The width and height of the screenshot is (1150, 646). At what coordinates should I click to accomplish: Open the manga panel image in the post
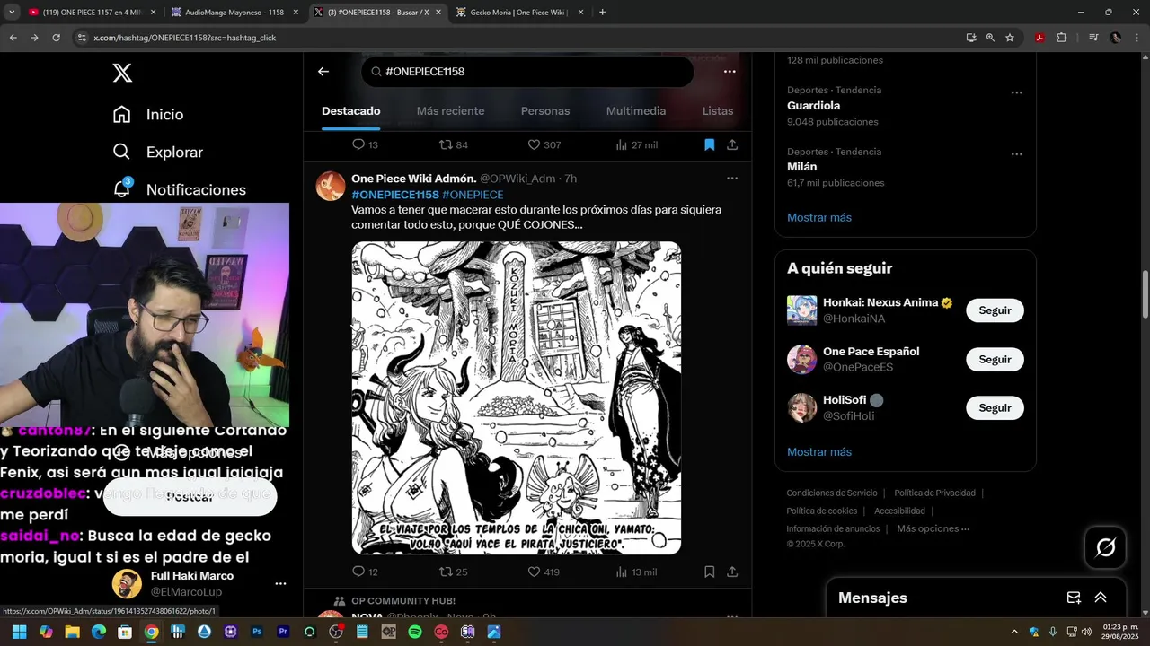tap(516, 397)
